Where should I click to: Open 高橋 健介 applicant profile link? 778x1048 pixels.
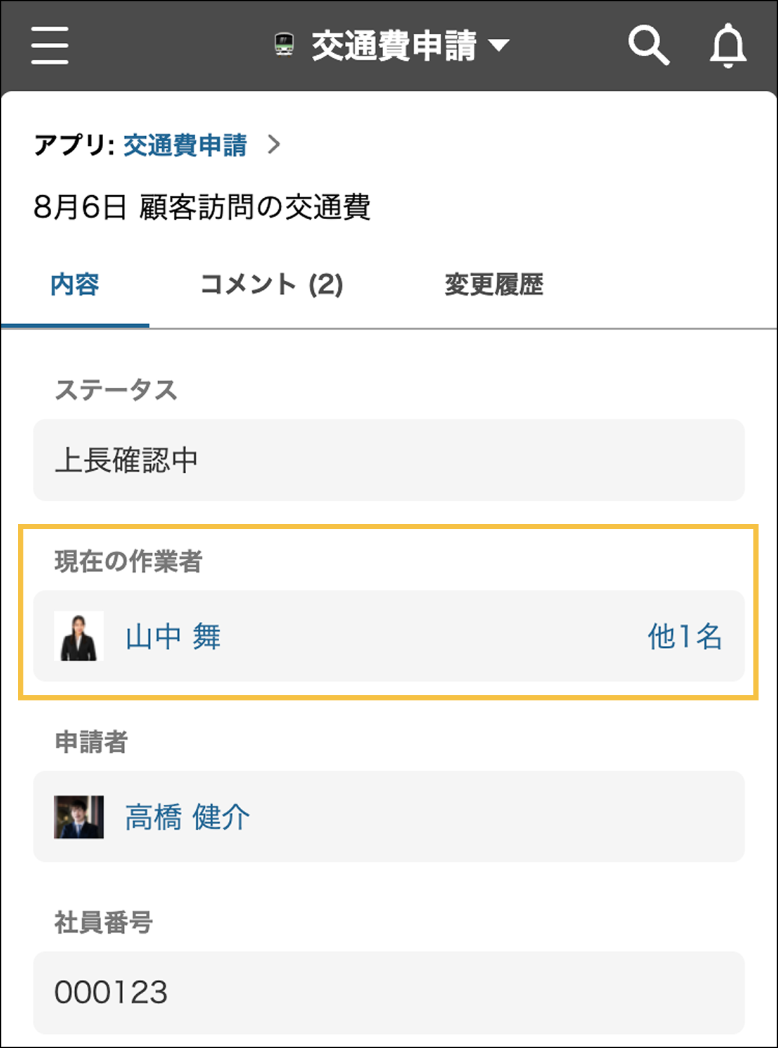point(187,816)
